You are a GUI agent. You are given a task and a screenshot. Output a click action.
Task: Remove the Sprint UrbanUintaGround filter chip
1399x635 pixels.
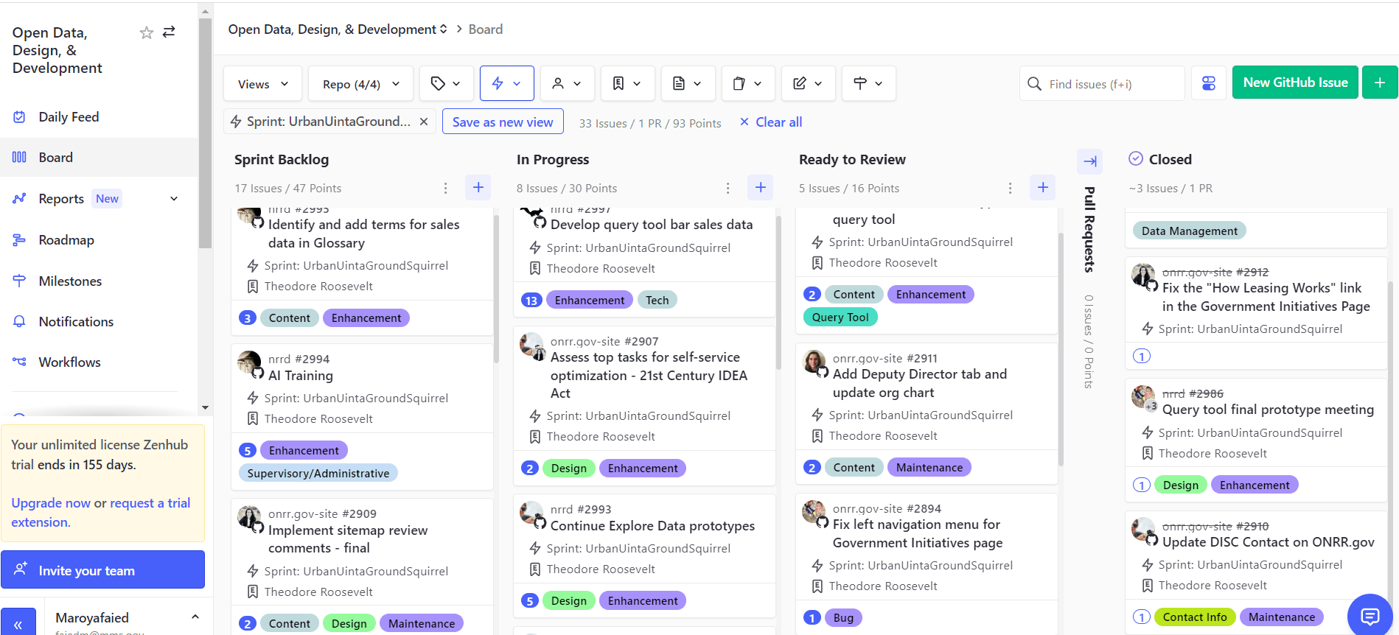[424, 122]
